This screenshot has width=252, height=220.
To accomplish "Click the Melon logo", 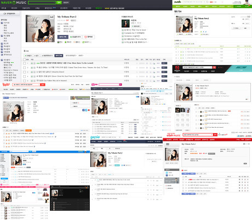I will point(177,2).
